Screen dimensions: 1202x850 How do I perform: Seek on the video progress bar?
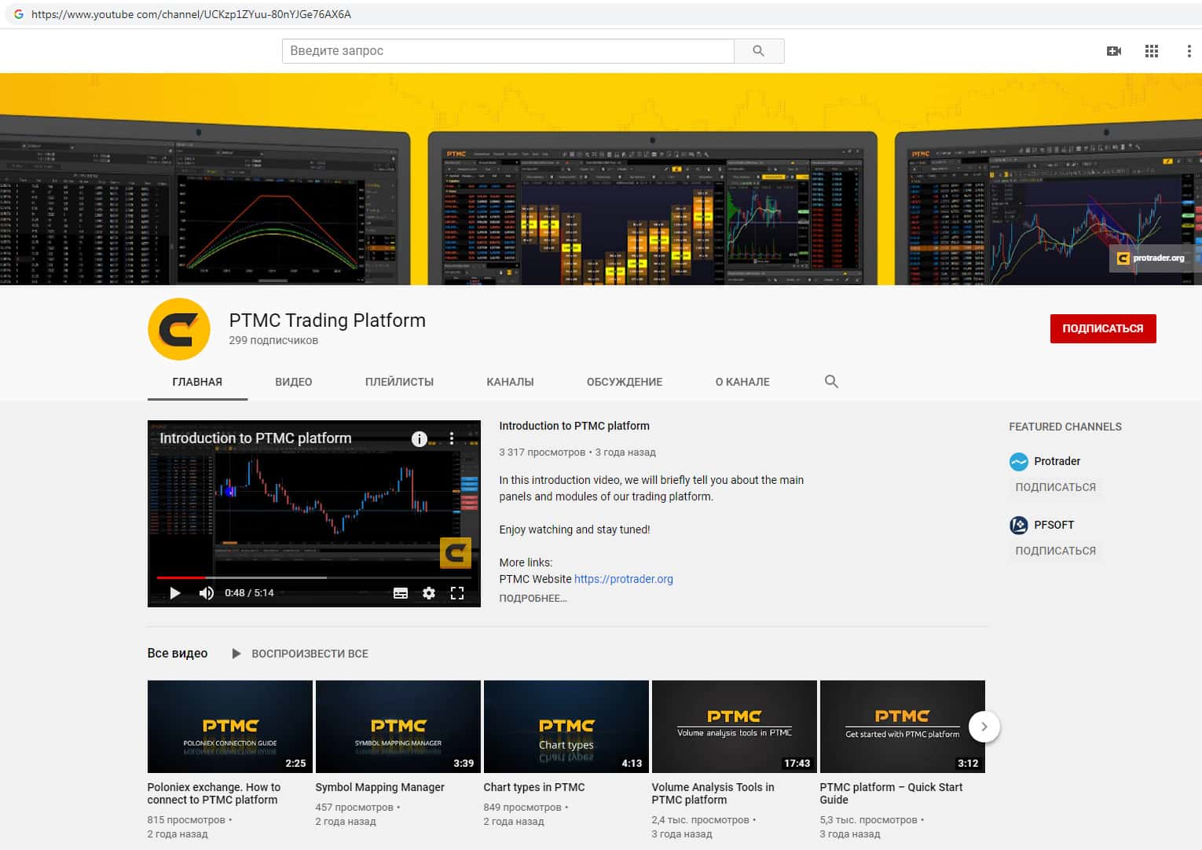pos(313,577)
